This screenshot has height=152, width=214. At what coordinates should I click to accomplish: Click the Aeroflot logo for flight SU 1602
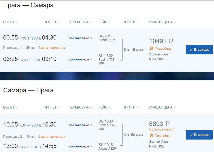[x=80, y=60]
